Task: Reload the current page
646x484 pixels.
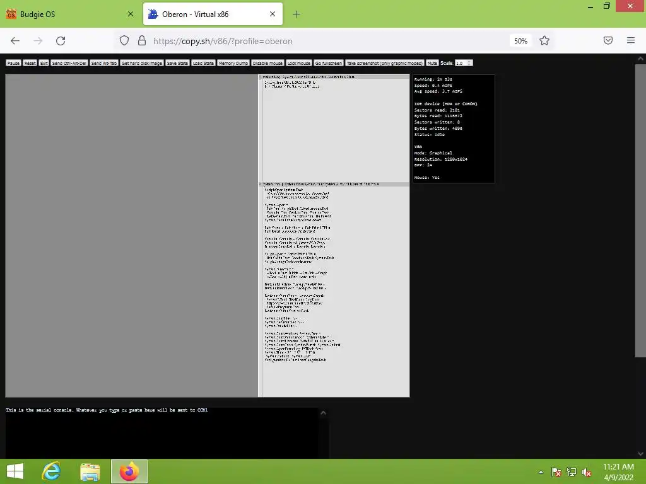Action: pyautogui.click(x=61, y=41)
